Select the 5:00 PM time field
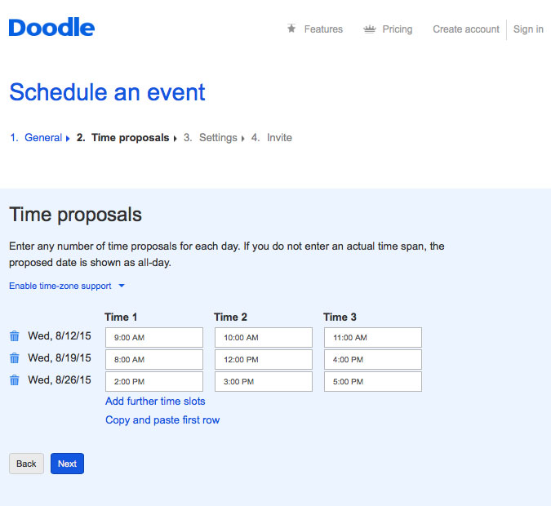This screenshot has width=551, height=506. point(372,382)
